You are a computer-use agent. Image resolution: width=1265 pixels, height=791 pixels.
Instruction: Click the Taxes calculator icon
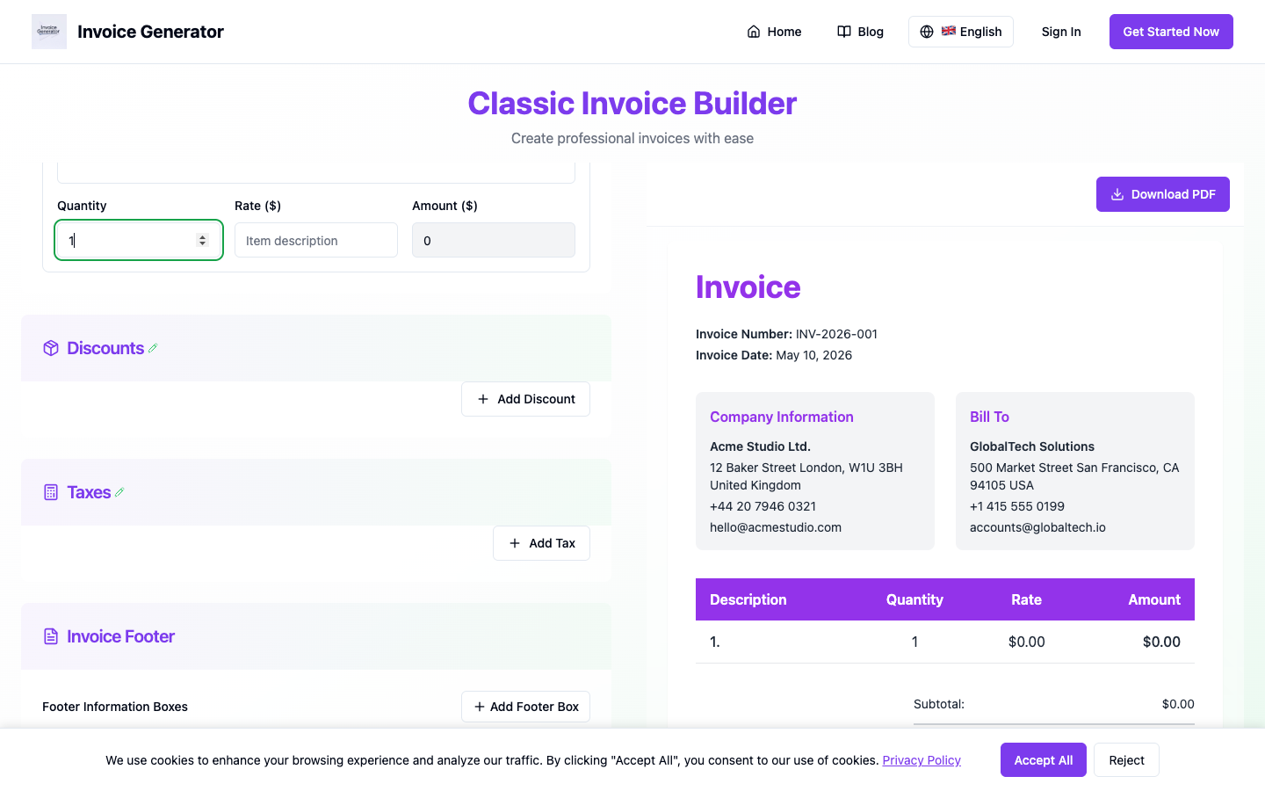tap(51, 492)
